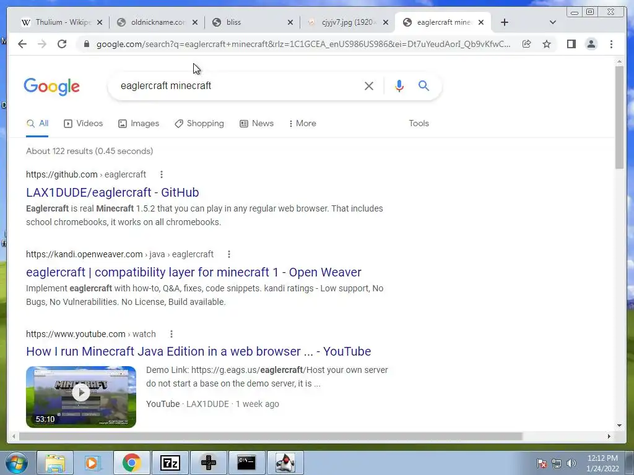634x475 pixels.
Task: Open options for the youtube.com result
Action: pos(172,334)
